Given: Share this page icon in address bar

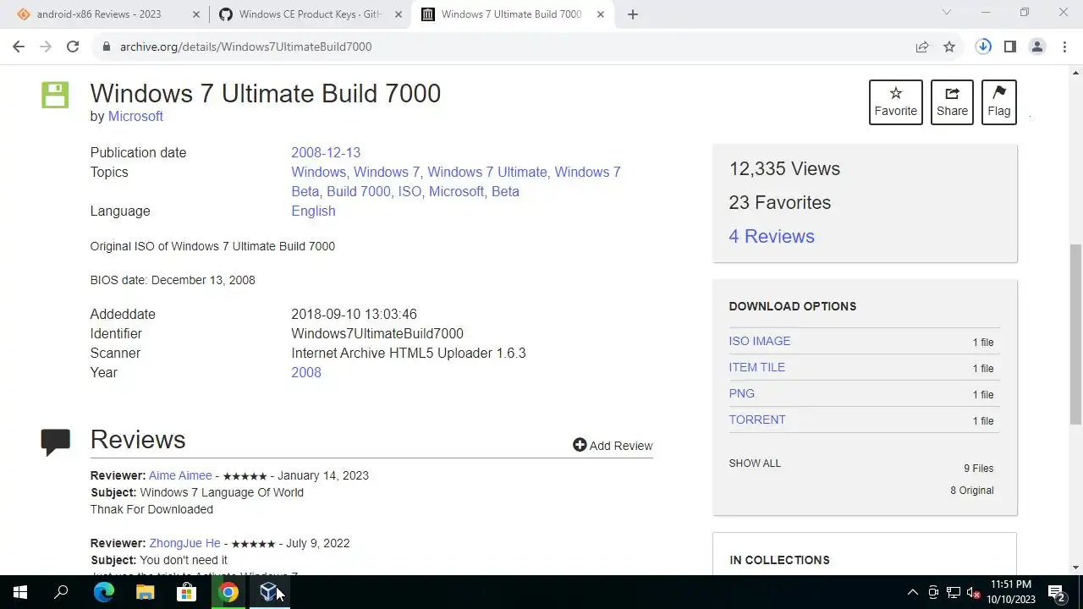Looking at the screenshot, I should point(922,47).
